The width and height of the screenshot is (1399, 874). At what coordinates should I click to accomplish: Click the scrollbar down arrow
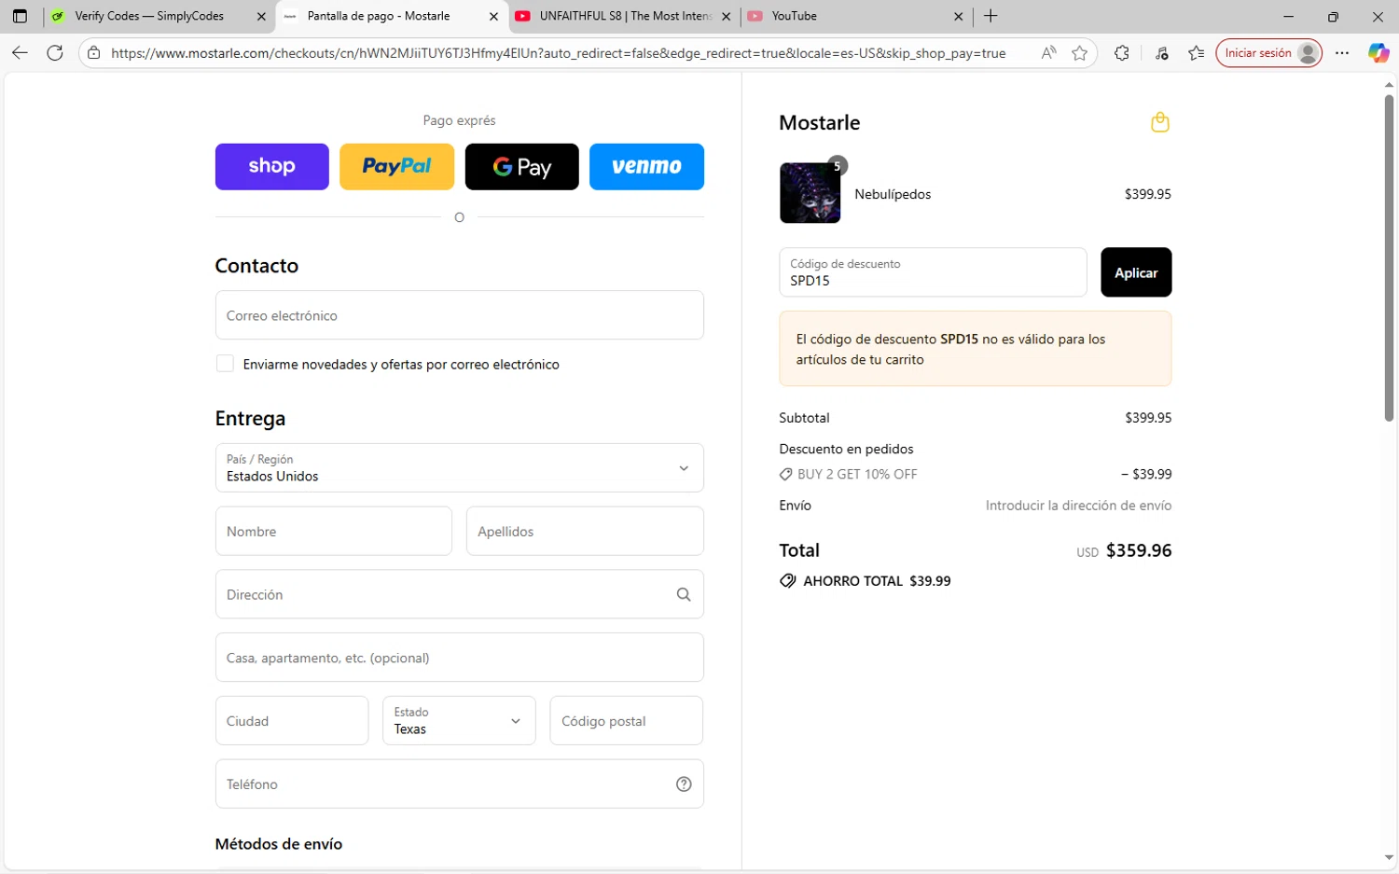pos(1389,857)
